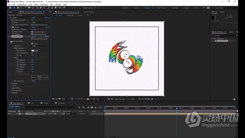Expand the Creative section
The image size is (245, 138).
click(x=11, y=83)
